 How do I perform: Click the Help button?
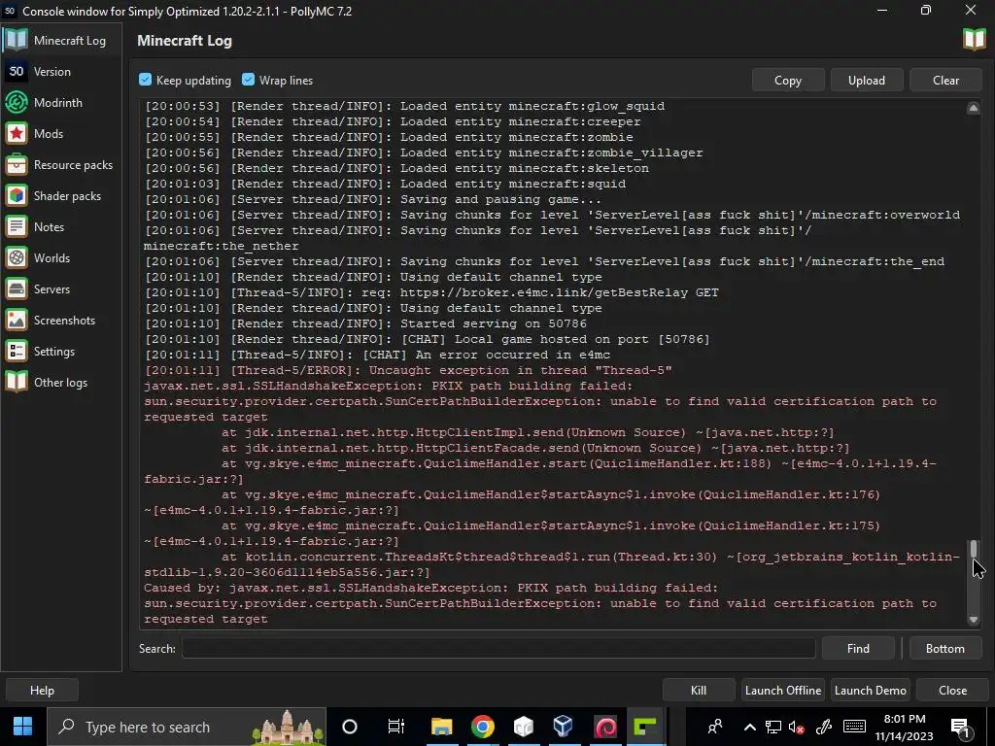42,691
